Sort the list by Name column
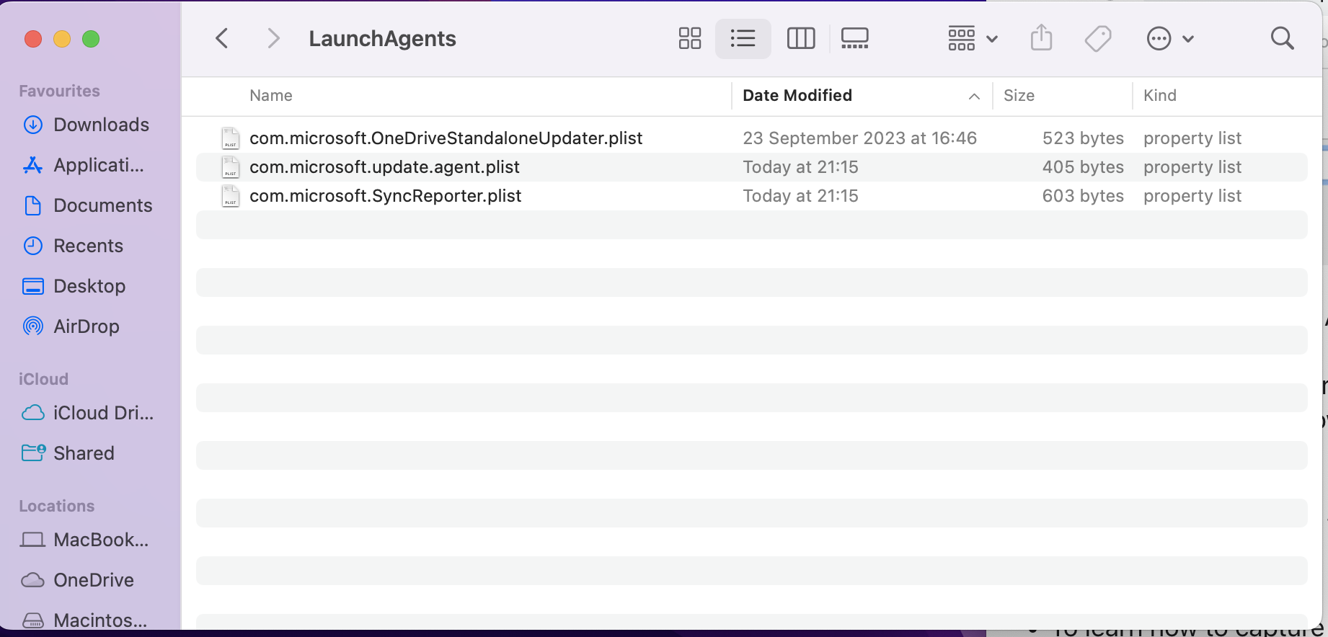The width and height of the screenshot is (1328, 637). coord(271,96)
